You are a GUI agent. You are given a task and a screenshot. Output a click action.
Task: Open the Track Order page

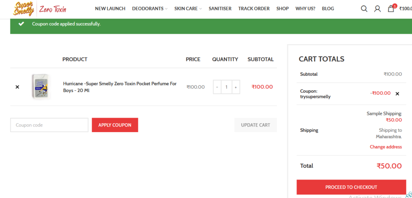point(254,9)
